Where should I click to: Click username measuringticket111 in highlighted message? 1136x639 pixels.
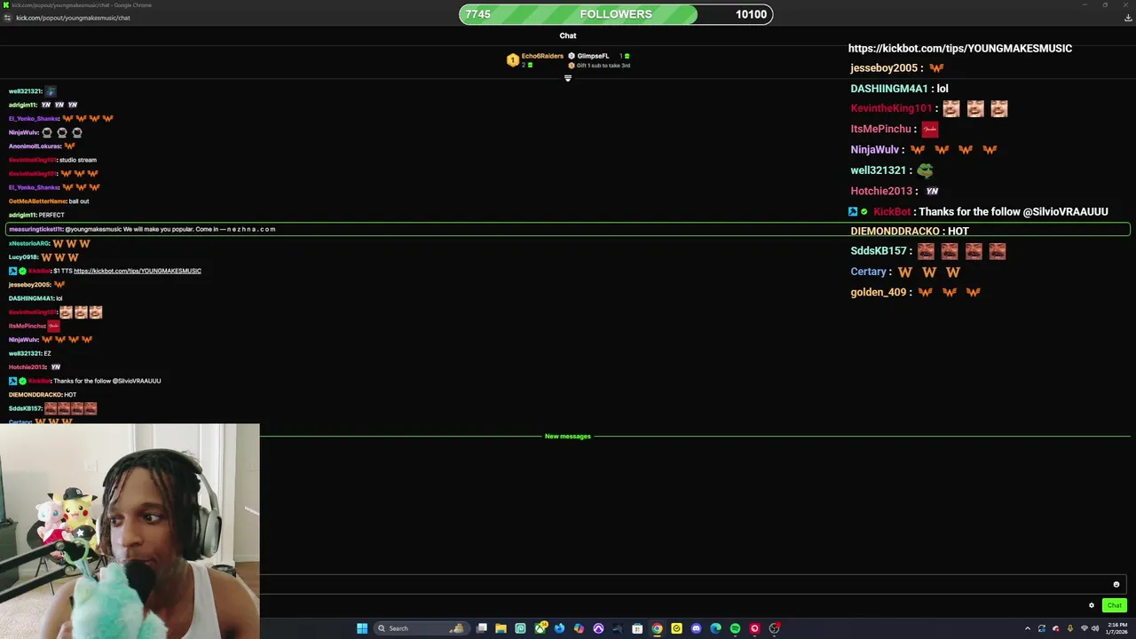(x=35, y=229)
